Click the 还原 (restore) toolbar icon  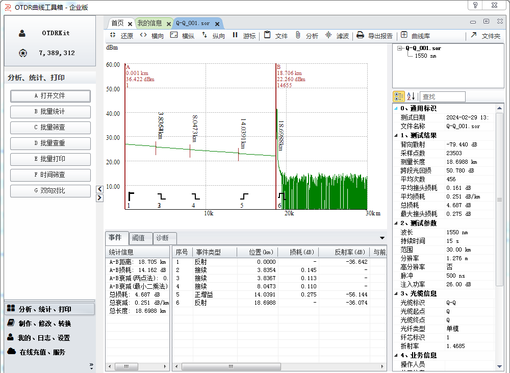[113, 35]
